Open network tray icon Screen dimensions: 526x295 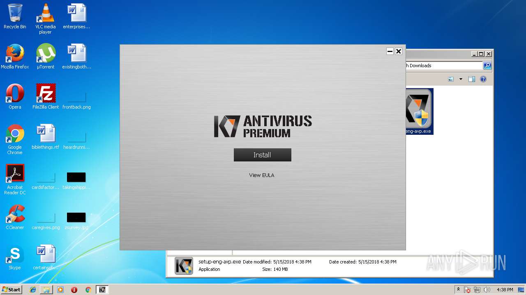tap(478, 290)
